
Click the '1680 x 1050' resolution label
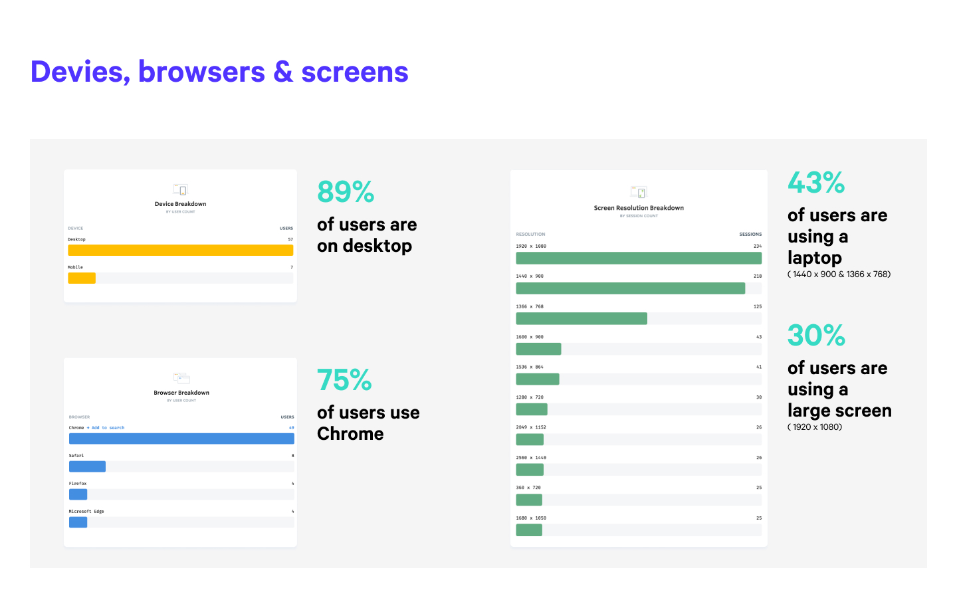coord(531,518)
